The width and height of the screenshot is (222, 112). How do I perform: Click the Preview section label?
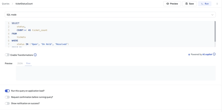point(9,63)
